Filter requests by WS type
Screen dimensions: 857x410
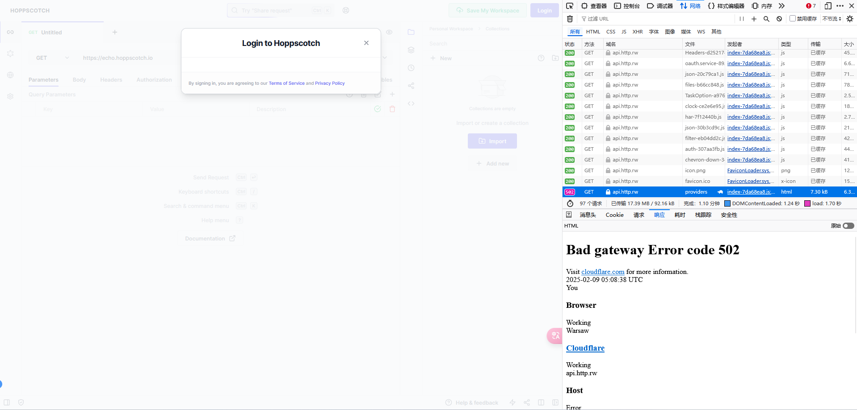pyautogui.click(x=701, y=32)
